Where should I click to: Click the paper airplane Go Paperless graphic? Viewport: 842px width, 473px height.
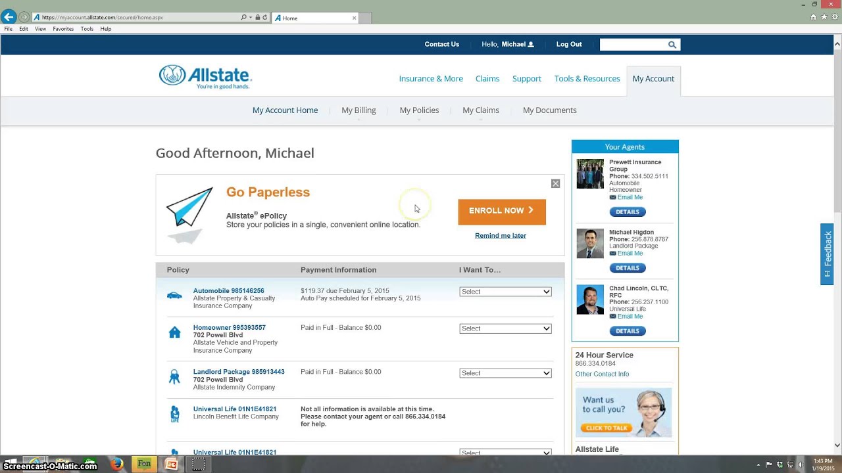(189, 215)
